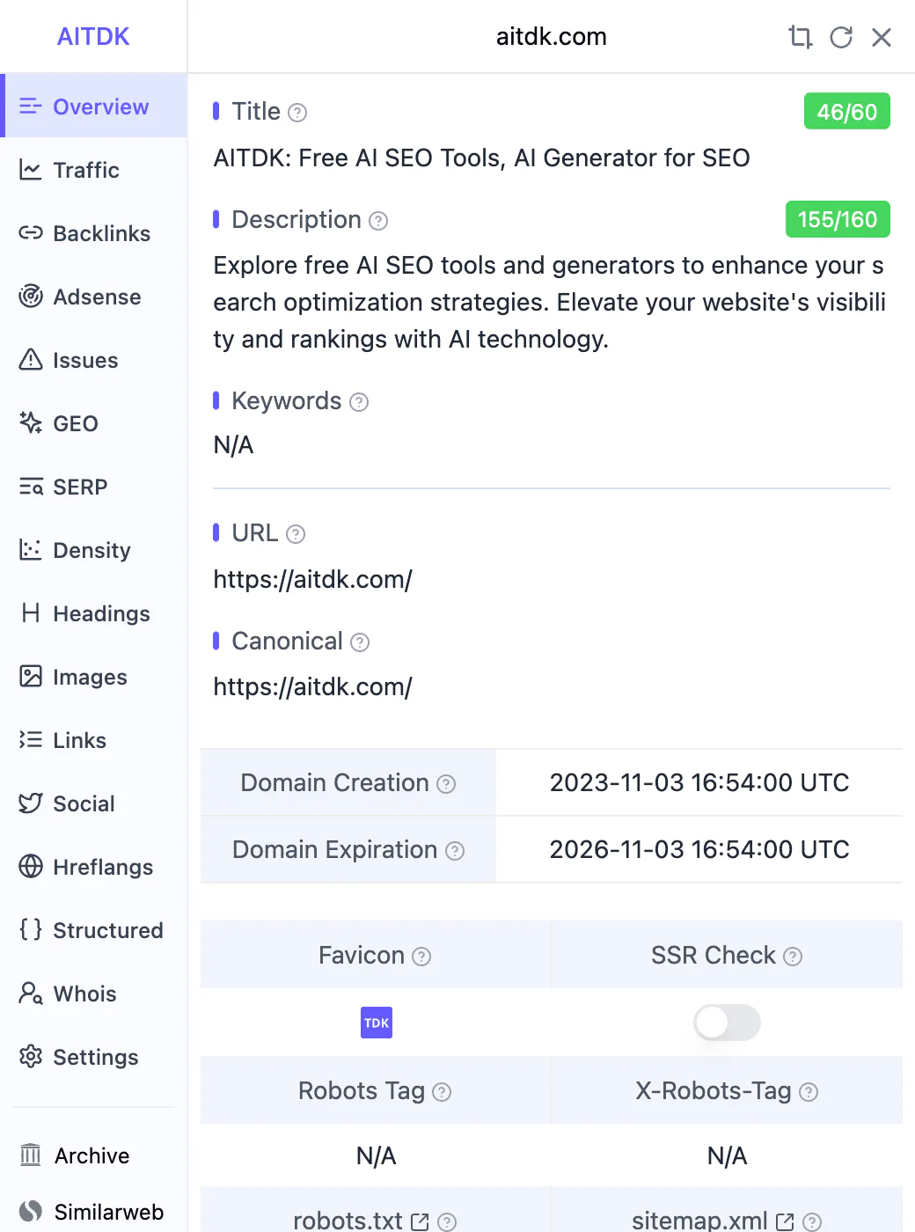Open the Overview tab
The width and height of the screenshot is (915, 1232).
pyautogui.click(x=94, y=106)
